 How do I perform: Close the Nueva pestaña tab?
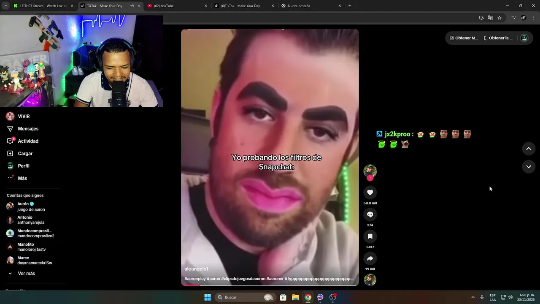pos(340,6)
